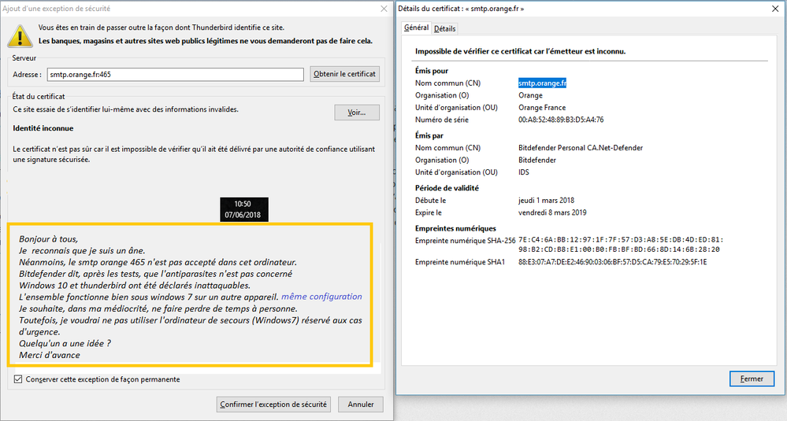The image size is (787, 421).
Task: Click the Empreintes numériques heading
Action: [x=455, y=228]
